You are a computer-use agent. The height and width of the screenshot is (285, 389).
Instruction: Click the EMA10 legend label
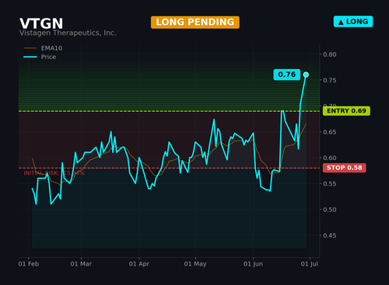(x=51, y=48)
